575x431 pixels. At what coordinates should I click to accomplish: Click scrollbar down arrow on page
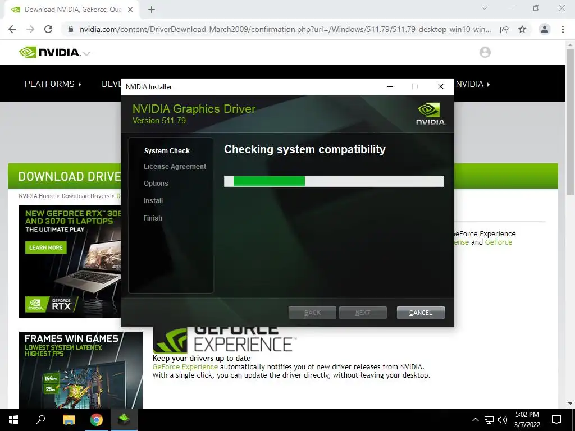(570, 404)
